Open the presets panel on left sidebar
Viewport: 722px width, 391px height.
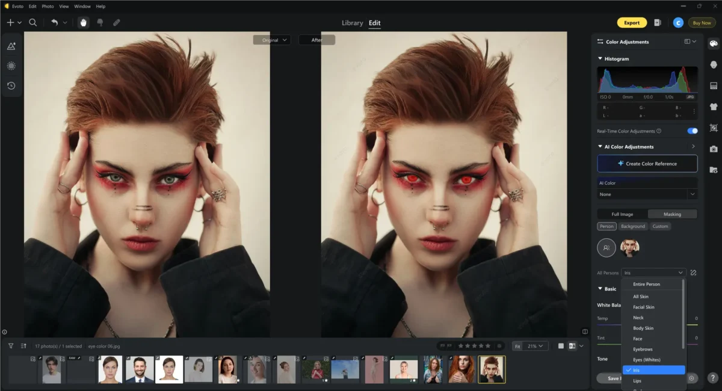click(11, 46)
